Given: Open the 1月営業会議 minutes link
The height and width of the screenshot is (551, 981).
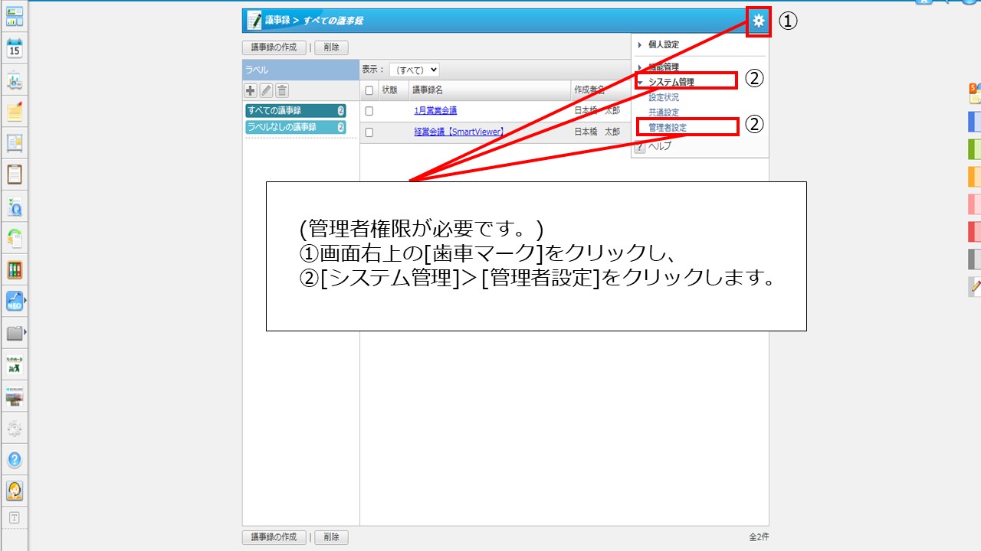Looking at the screenshot, I should 435,111.
